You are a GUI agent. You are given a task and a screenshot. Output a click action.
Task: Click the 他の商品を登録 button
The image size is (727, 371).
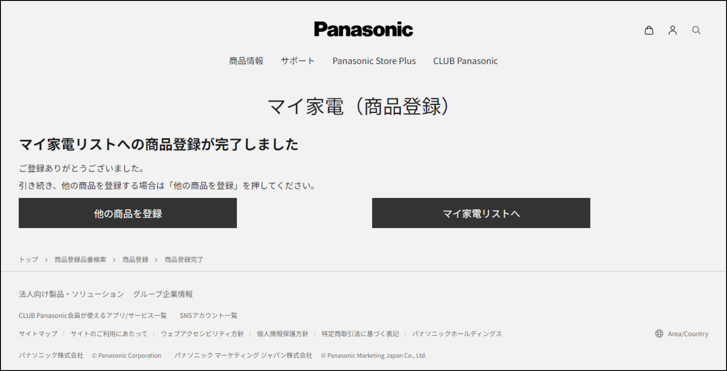tap(128, 213)
